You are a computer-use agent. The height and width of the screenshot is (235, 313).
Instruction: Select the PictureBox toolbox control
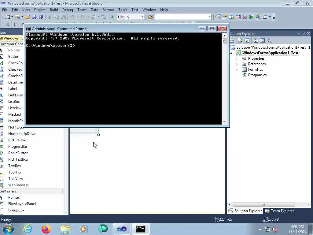pos(17,140)
